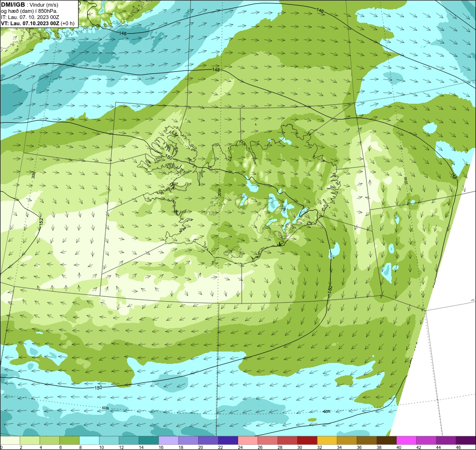Click the 32–34 m/s yellow legend swatch
Viewport: 476px width, 450px height.
327,440
